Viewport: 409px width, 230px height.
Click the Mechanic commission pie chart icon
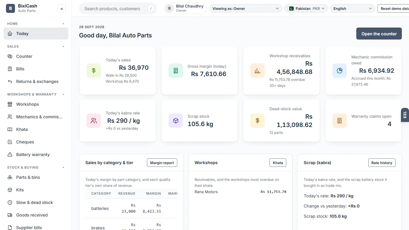click(x=340, y=71)
